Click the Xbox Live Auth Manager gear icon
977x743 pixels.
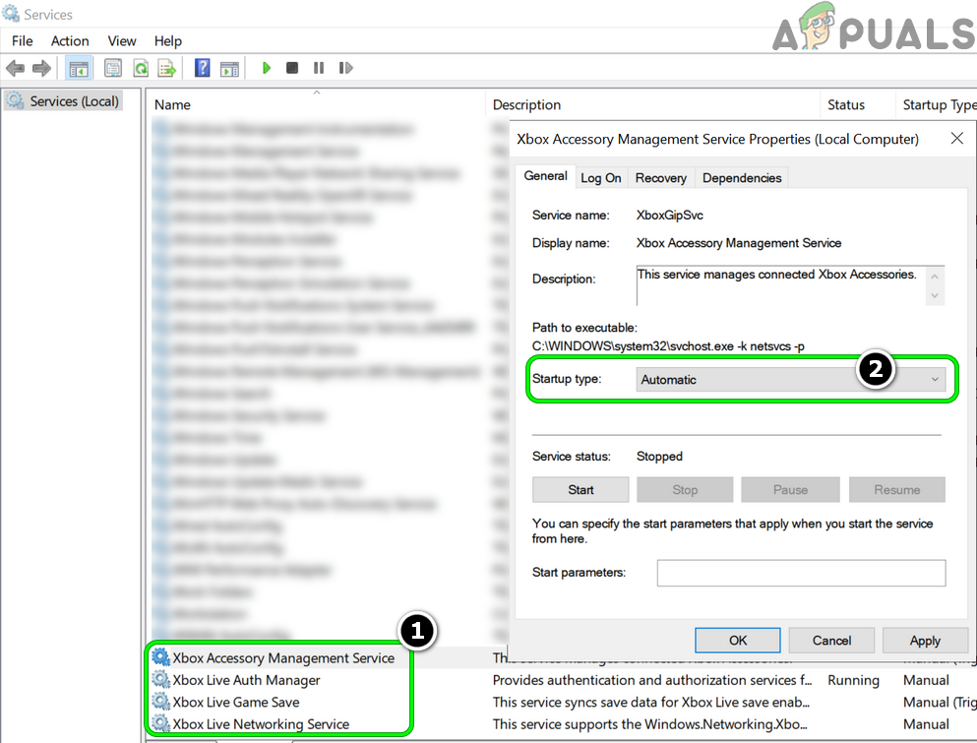tap(160, 679)
